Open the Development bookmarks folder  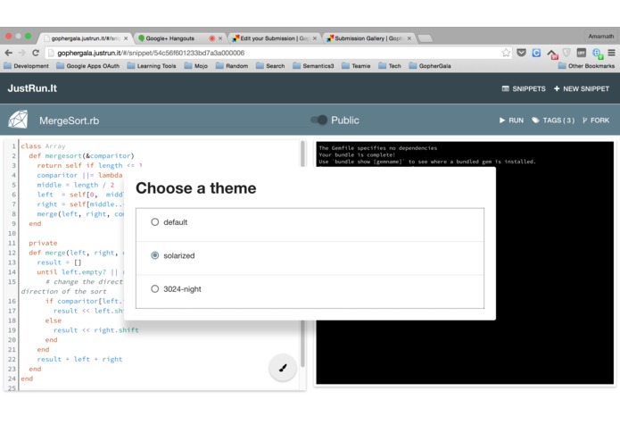(x=26, y=66)
